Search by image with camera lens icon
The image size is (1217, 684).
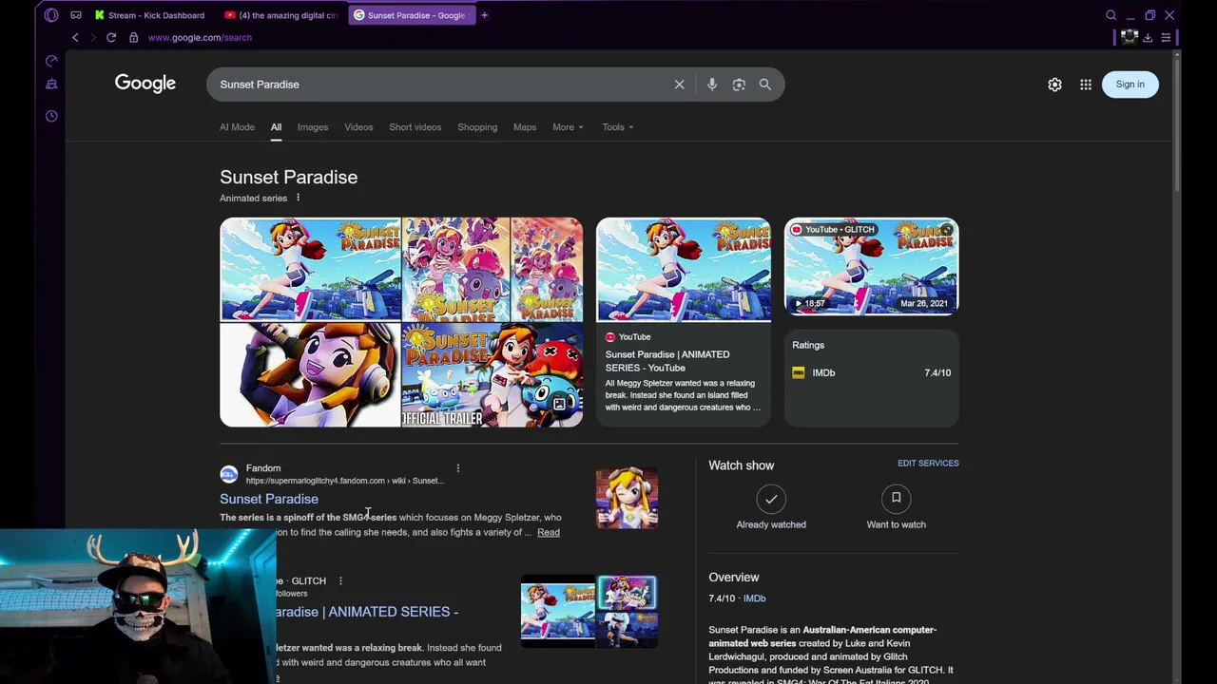[x=739, y=85]
